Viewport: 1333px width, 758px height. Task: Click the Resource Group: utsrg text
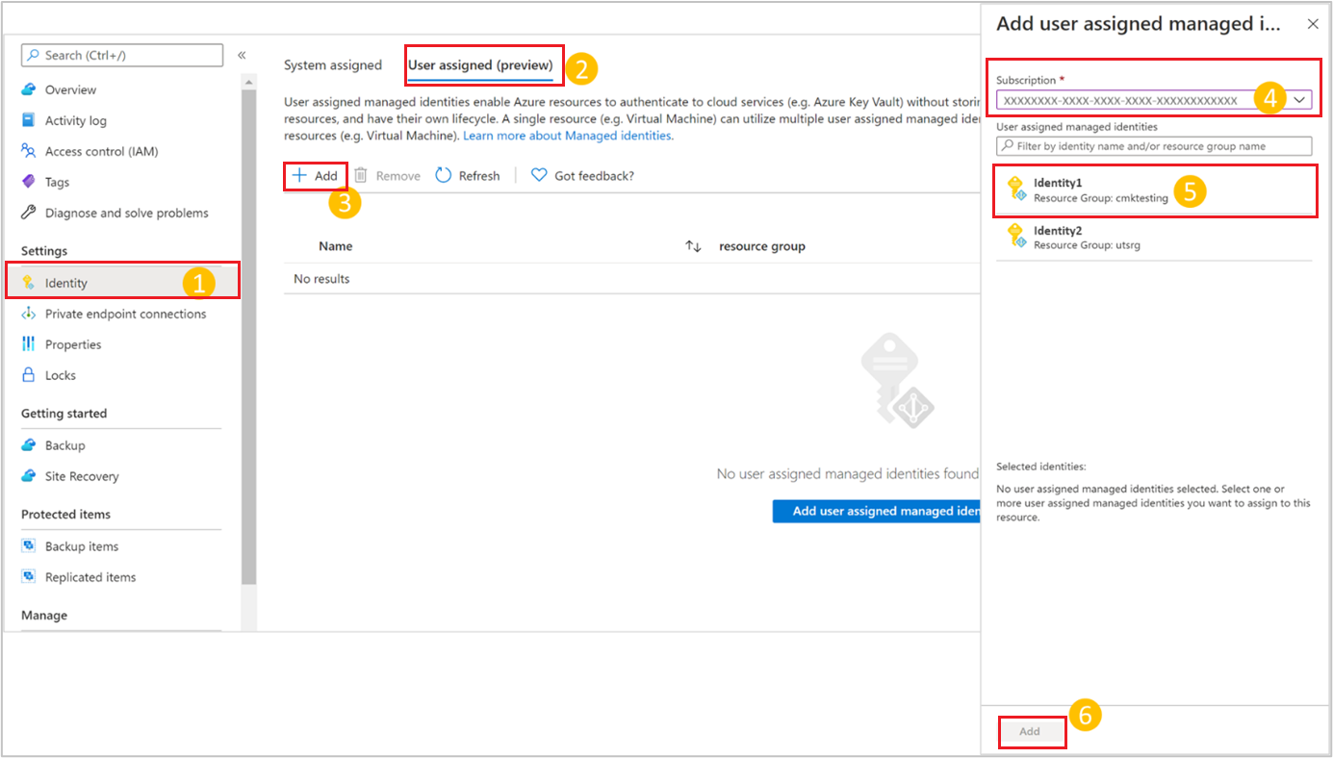pyautogui.click(x=1087, y=245)
